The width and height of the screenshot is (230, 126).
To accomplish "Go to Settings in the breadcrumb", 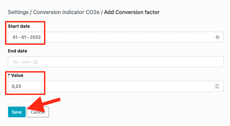I will 18,12.
